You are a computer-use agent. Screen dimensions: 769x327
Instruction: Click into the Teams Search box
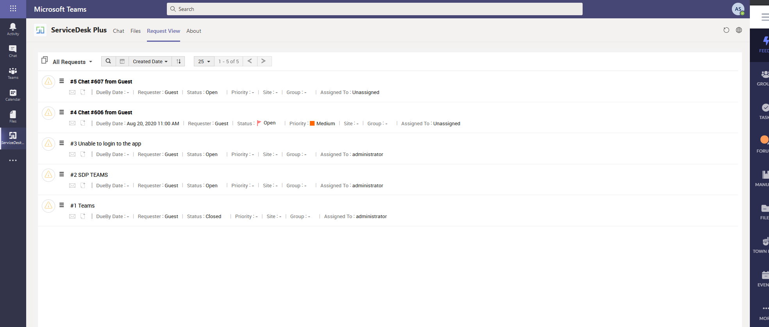pos(374,9)
